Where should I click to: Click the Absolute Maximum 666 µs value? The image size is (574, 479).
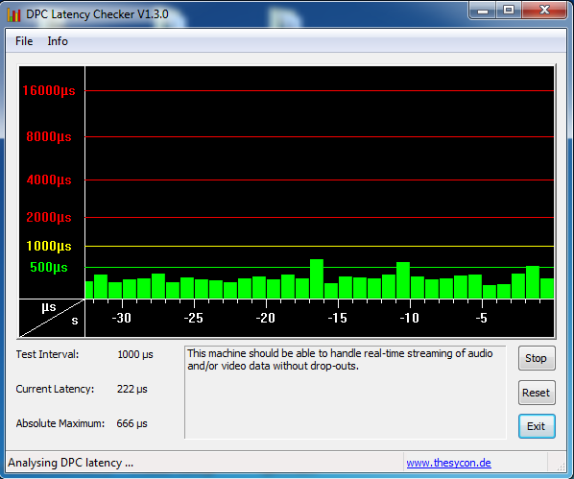pyautogui.click(x=132, y=423)
